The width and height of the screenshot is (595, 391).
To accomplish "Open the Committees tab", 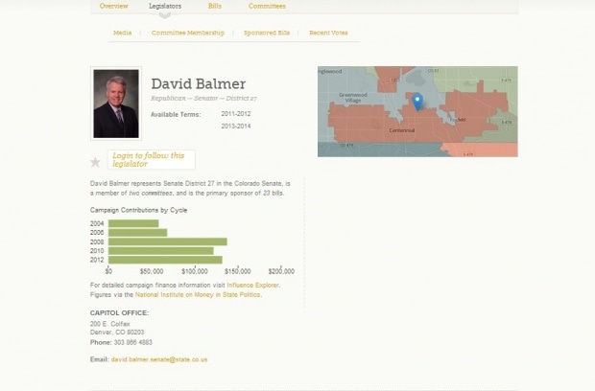I will [266, 6].
